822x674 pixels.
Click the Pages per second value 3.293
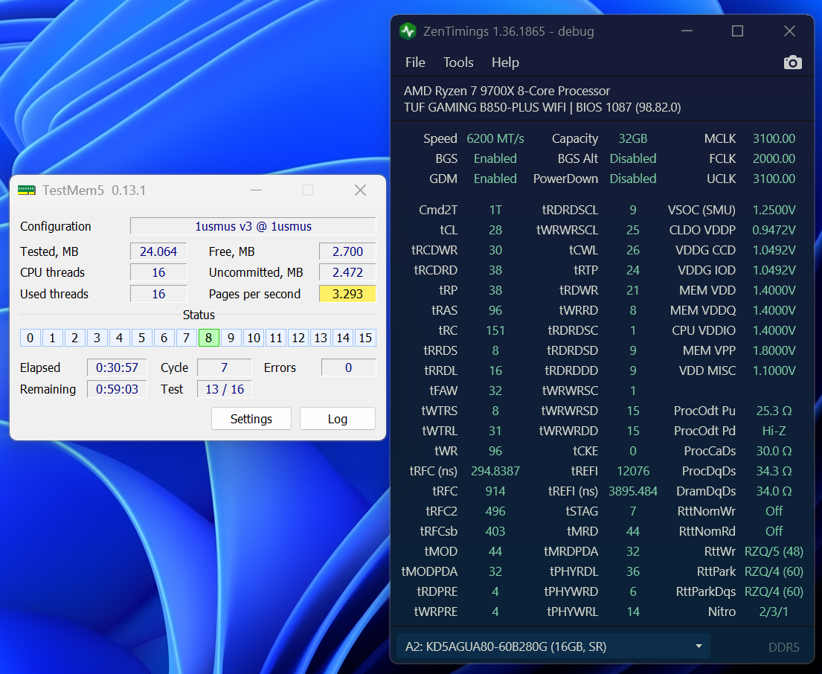point(347,294)
